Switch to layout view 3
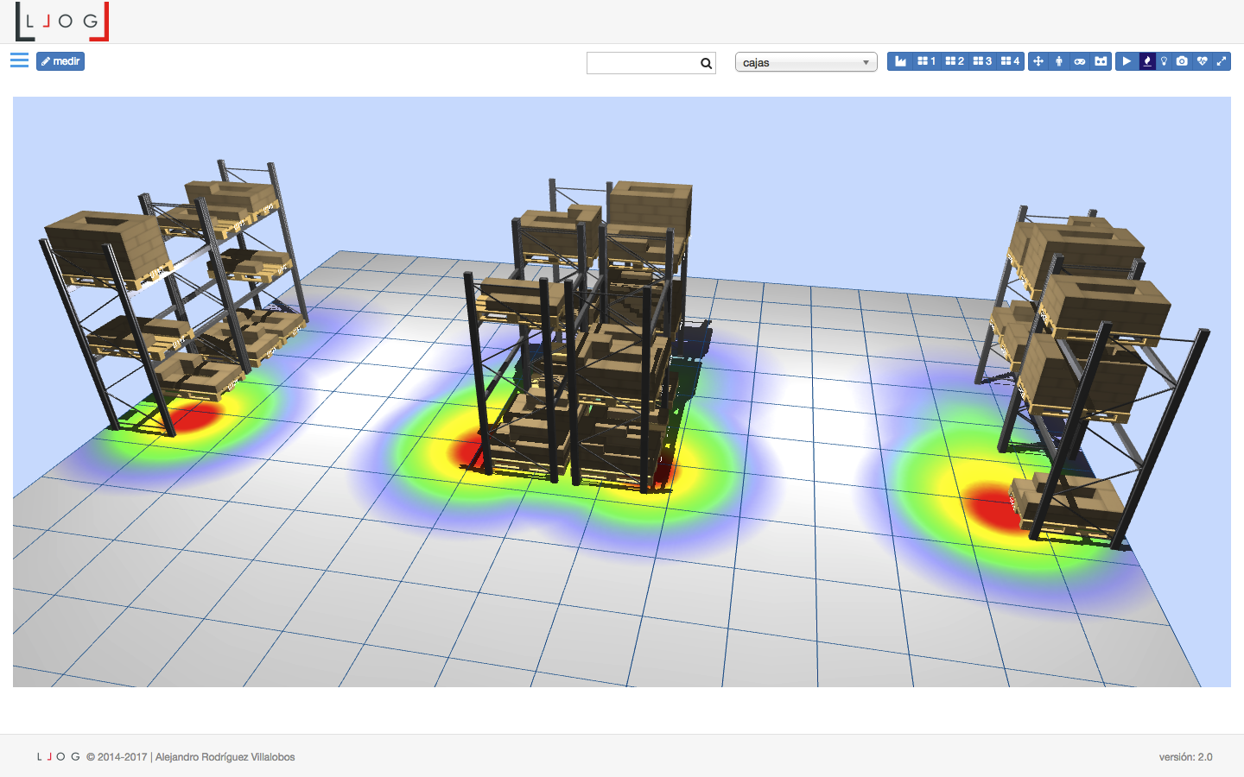The height and width of the screenshot is (777, 1244). [982, 61]
